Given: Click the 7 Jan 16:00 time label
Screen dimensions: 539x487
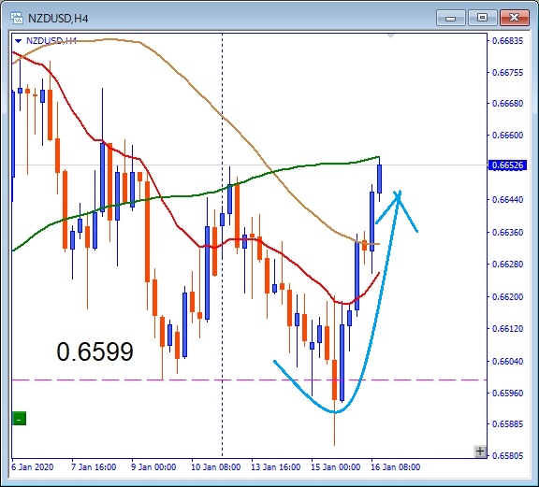Looking at the screenshot, I should (x=94, y=467).
